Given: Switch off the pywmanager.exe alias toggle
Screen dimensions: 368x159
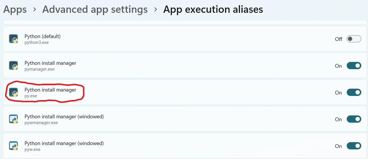Looking at the screenshot, I should point(354,119).
